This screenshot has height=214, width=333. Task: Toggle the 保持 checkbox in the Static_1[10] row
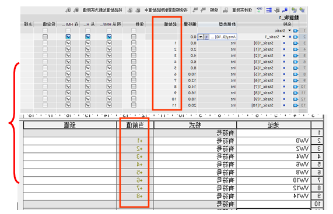pos(134,105)
